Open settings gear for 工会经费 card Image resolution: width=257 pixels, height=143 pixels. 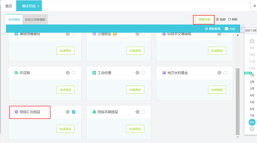[x=137, y=73]
